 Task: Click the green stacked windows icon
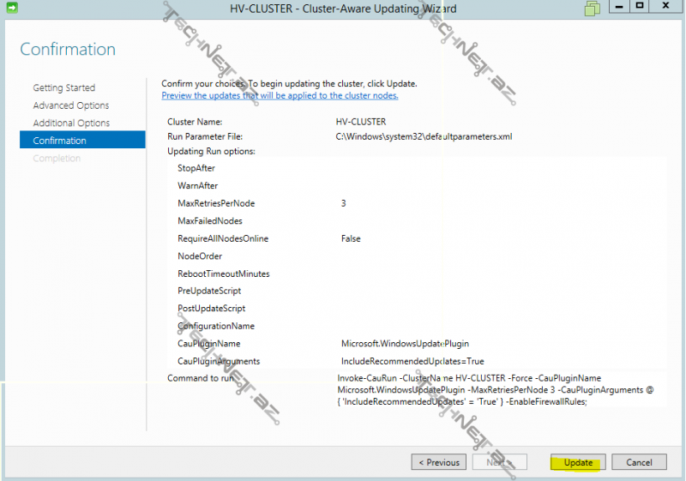point(592,9)
